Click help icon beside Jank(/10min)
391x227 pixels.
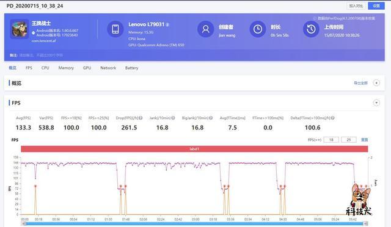point(173,118)
